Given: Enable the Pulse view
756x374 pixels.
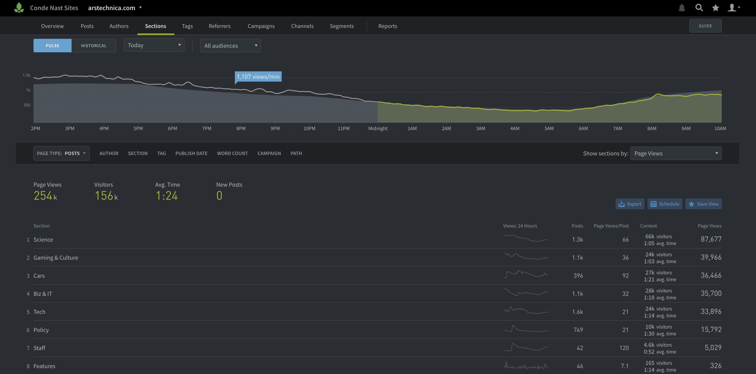Looking at the screenshot, I should click(52, 45).
